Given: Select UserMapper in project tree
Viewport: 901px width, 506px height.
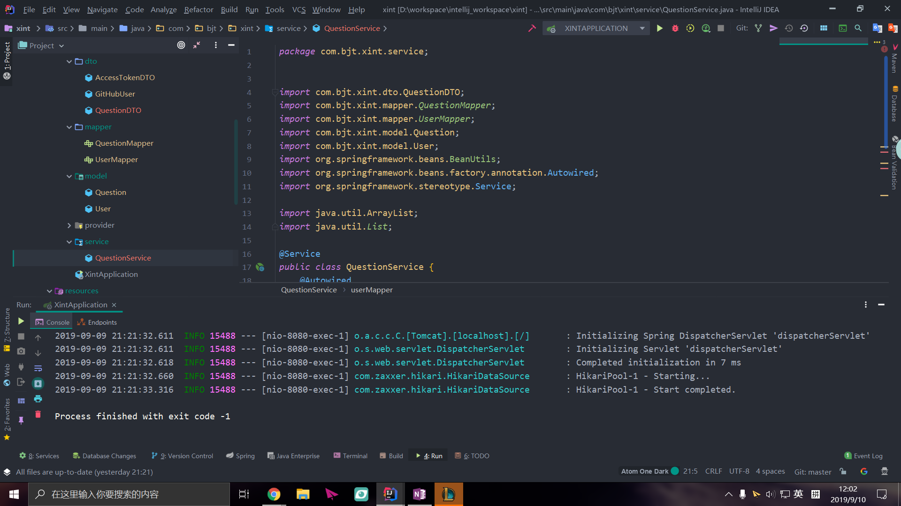Looking at the screenshot, I should (x=116, y=160).
